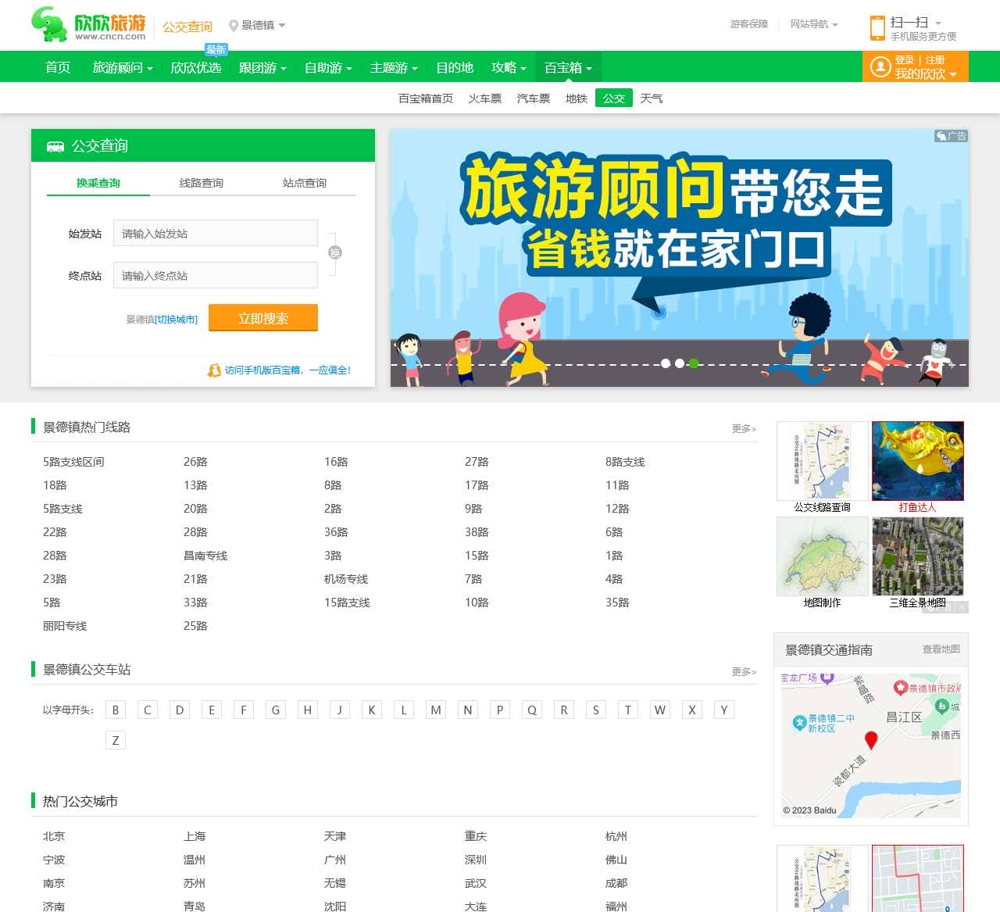Select the second banner carousel dot

[x=680, y=363]
